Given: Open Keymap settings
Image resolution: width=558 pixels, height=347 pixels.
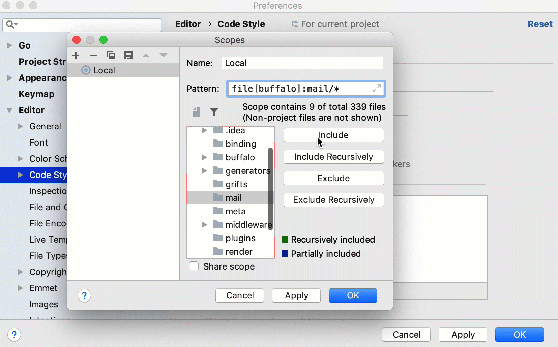Looking at the screenshot, I should [x=36, y=94].
